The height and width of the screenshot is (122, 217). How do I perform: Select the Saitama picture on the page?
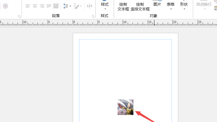[x=125, y=107]
